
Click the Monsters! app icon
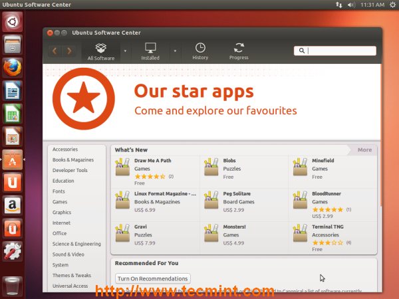pos(211,233)
